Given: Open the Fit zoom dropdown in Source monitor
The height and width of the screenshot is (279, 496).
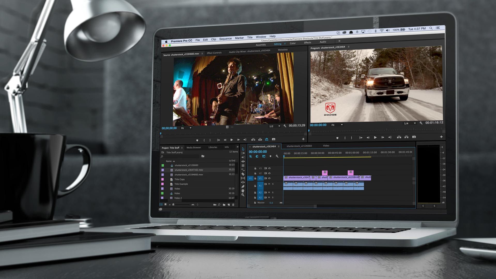Looking at the screenshot, I should 185,128.
